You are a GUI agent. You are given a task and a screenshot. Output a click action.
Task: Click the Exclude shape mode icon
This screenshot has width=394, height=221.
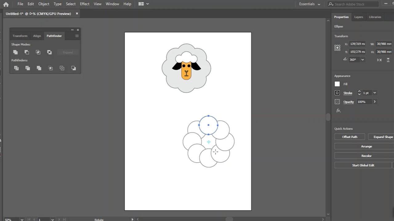(49, 52)
